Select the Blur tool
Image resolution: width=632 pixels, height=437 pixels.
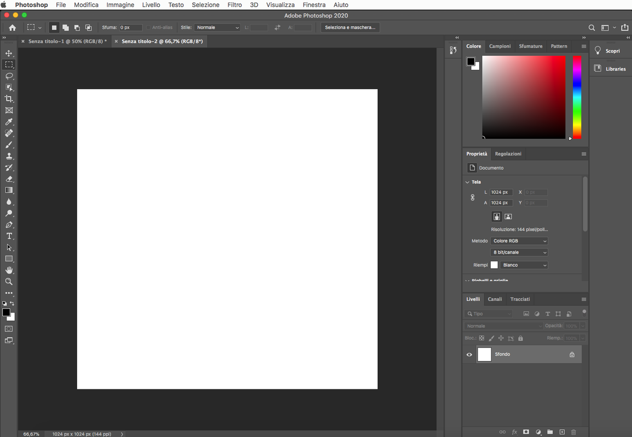pyautogui.click(x=9, y=202)
